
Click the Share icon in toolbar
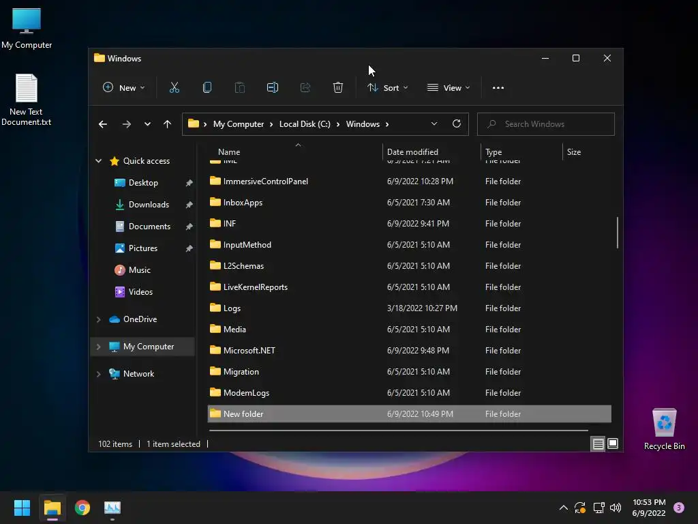305,88
